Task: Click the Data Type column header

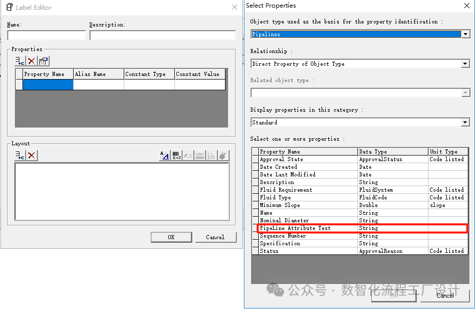Action: 393,151
